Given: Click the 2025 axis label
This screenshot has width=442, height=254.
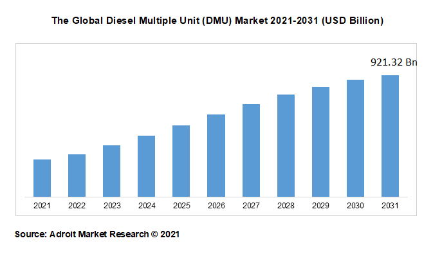Looking at the screenshot, I should (181, 206).
